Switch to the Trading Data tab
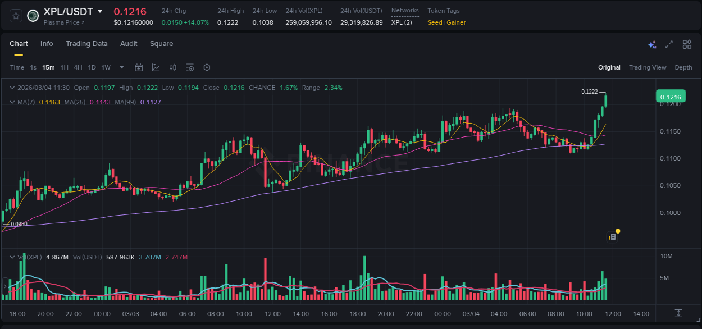This screenshot has width=702, height=329. pos(86,44)
